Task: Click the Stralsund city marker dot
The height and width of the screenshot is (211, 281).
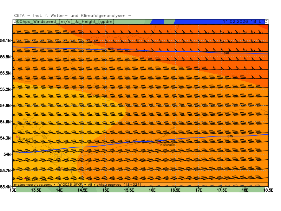Action: coord(17,137)
